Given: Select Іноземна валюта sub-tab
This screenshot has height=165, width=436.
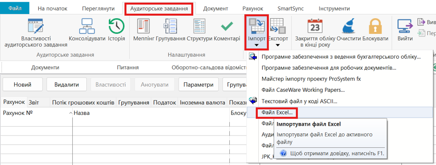Looking at the screenshot, I should click(203, 103).
